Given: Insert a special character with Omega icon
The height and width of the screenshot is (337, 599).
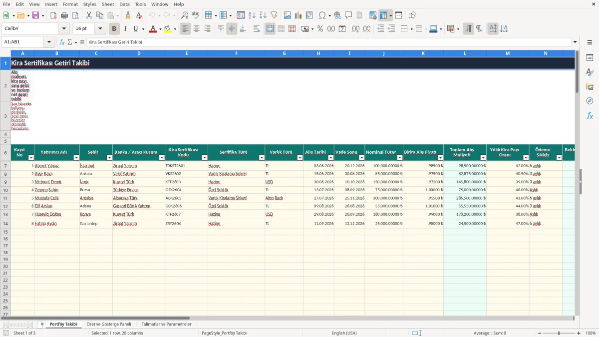Looking at the screenshot, I should [322, 15].
